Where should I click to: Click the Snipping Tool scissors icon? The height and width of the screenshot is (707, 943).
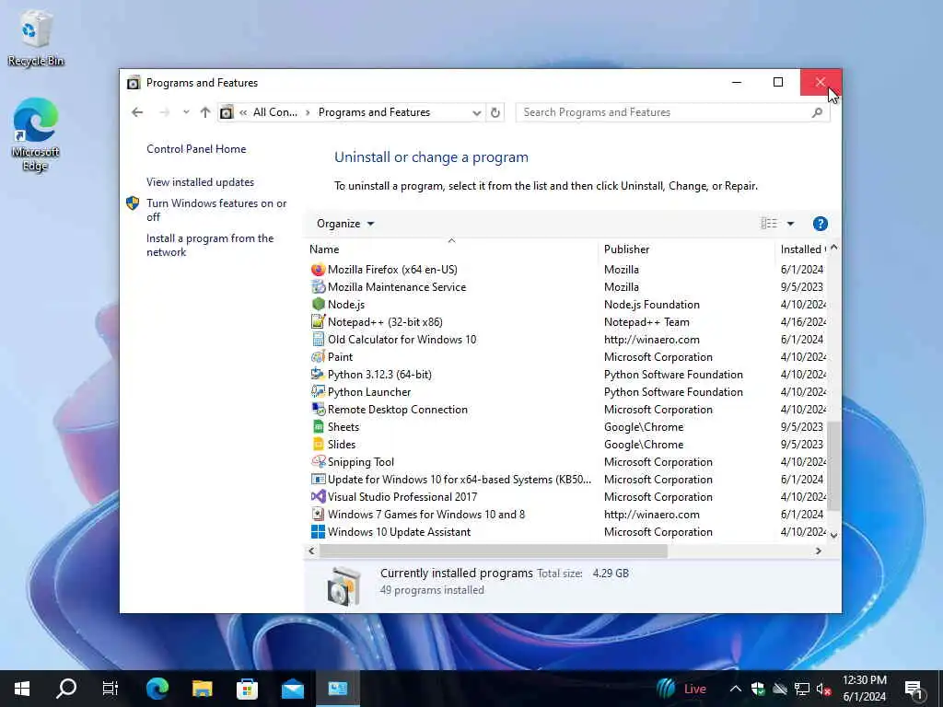(318, 462)
